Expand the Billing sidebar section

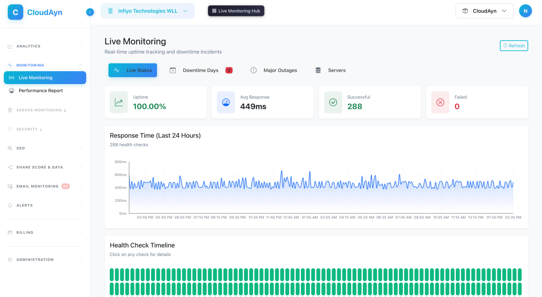[45, 233]
